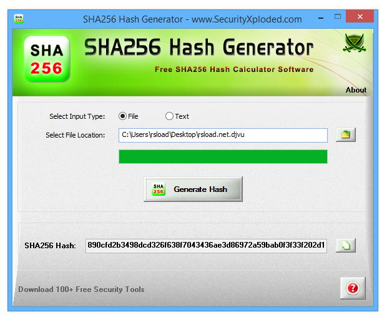Open help via red question mark button
The image size is (387, 327).
tap(353, 288)
